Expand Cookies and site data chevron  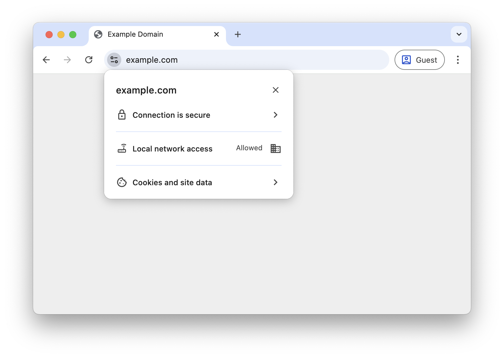click(x=275, y=182)
